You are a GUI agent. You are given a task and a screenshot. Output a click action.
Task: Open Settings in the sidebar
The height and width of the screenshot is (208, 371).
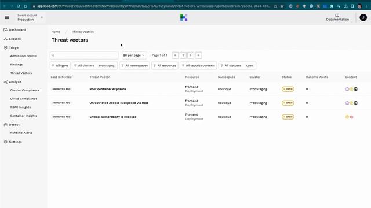(x=15, y=142)
